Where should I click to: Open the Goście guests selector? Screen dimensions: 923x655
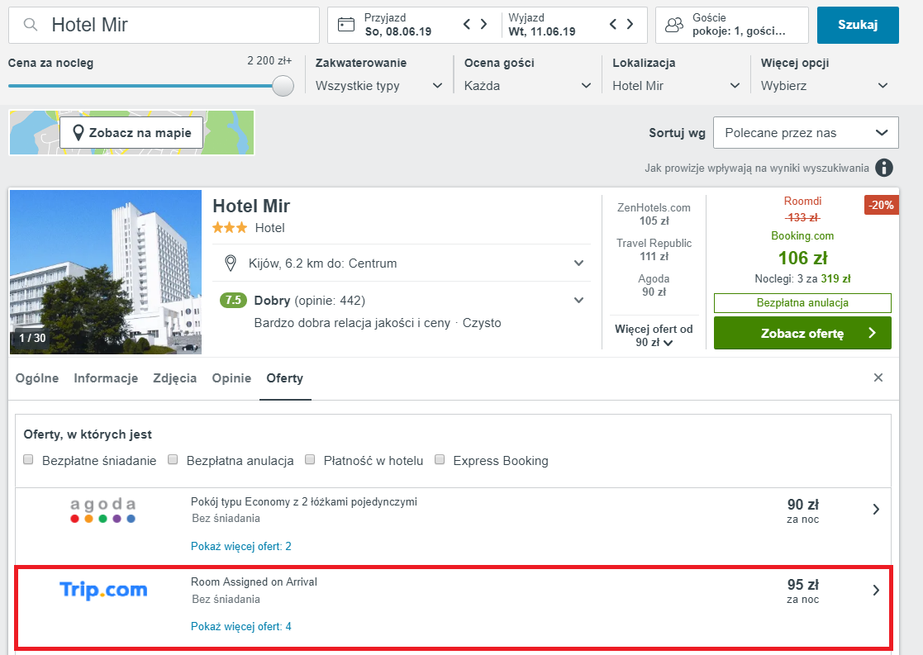coord(731,25)
